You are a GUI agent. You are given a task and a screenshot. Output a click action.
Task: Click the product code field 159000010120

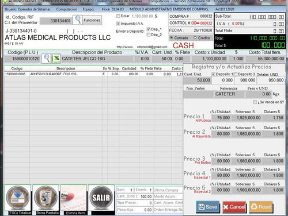[22, 59]
